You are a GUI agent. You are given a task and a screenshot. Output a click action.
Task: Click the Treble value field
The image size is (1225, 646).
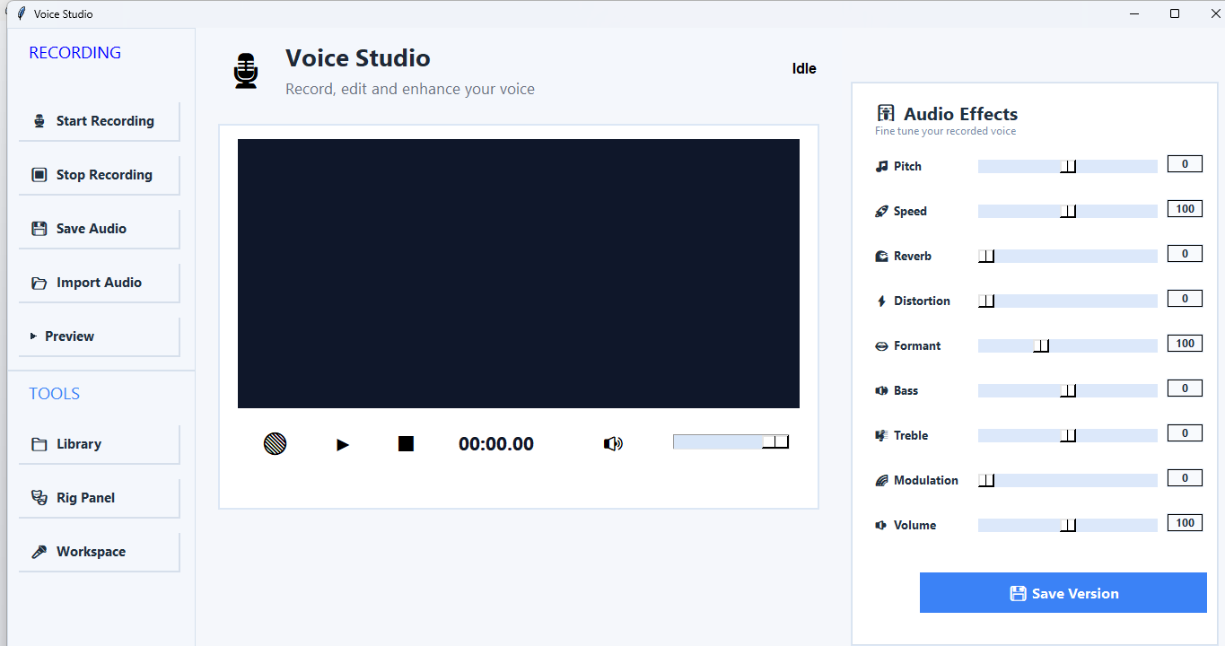pyautogui.click(x=1185, y=433)
